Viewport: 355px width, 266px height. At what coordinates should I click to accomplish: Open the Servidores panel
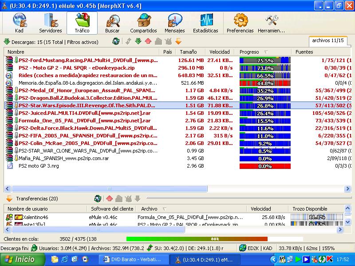click(50, 23)
